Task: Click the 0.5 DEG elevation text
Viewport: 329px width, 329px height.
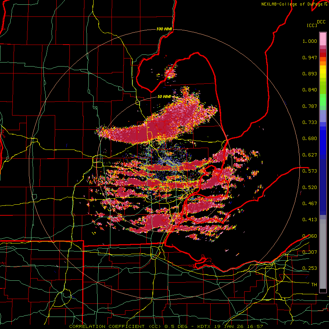Action: pos(177,326)
